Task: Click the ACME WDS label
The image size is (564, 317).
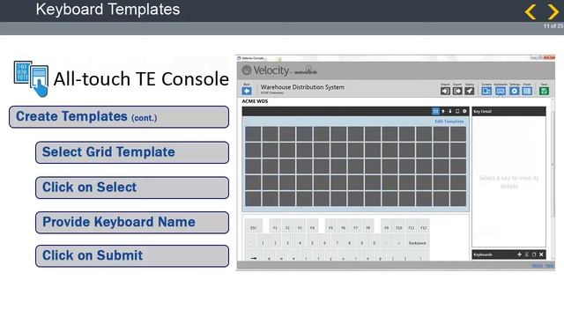Action: [255, 101]
